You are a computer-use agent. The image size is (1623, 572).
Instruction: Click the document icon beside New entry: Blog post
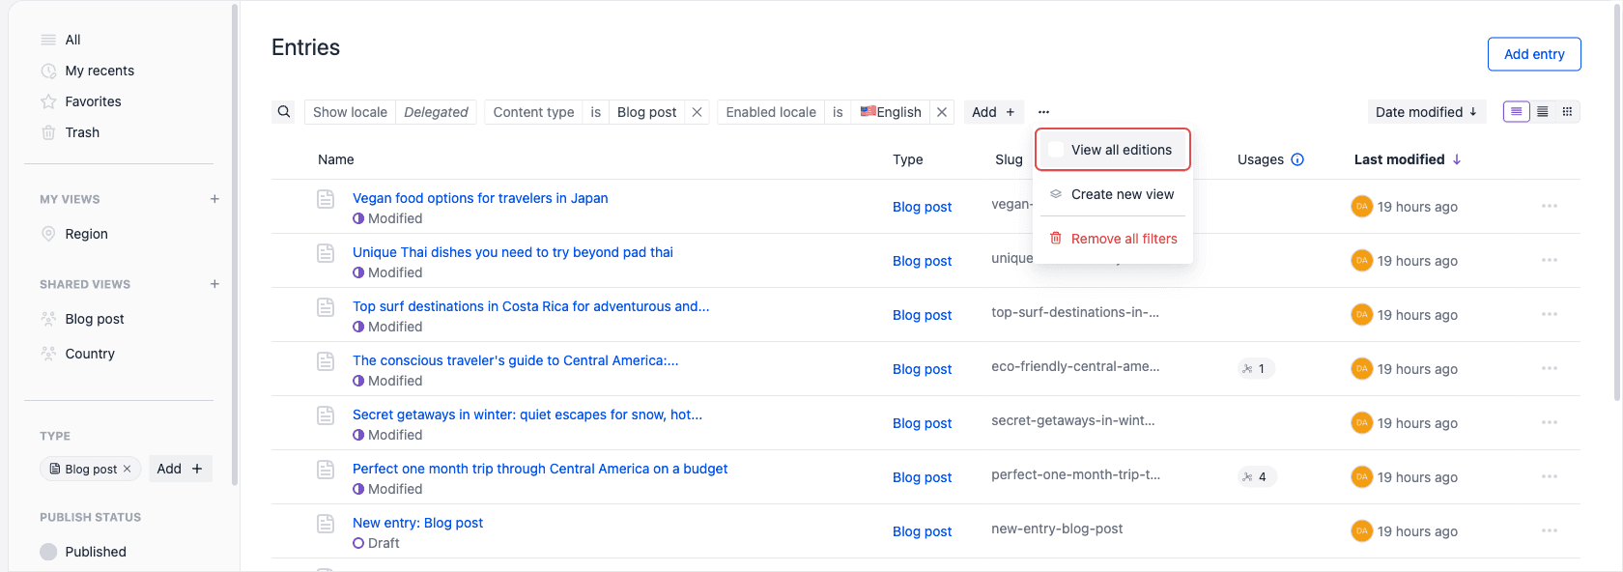click(326, 524)
